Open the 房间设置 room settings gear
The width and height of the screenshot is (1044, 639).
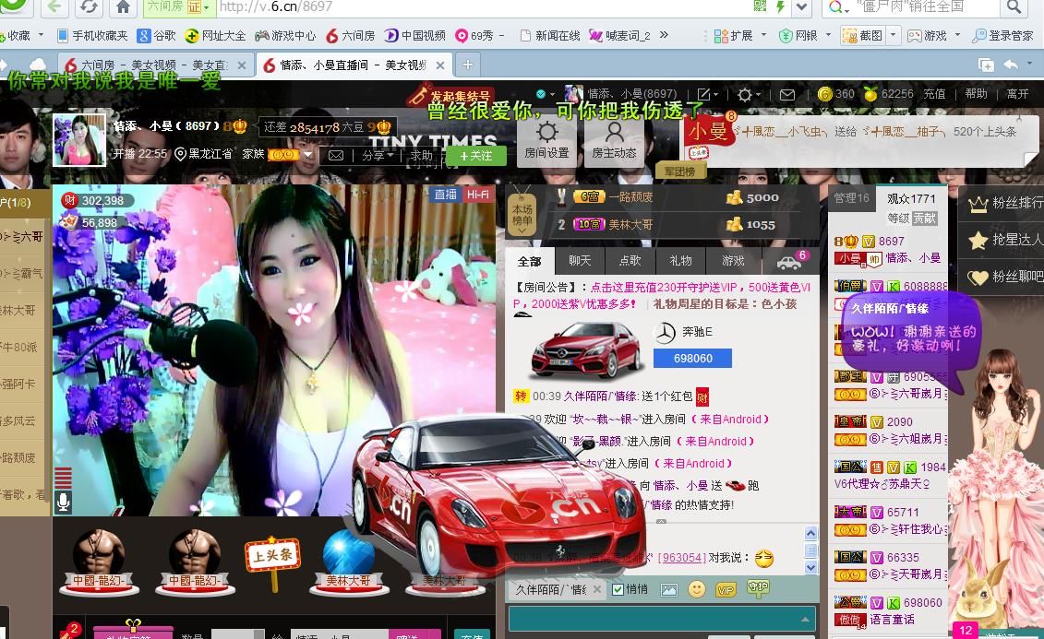coord(546,140)
